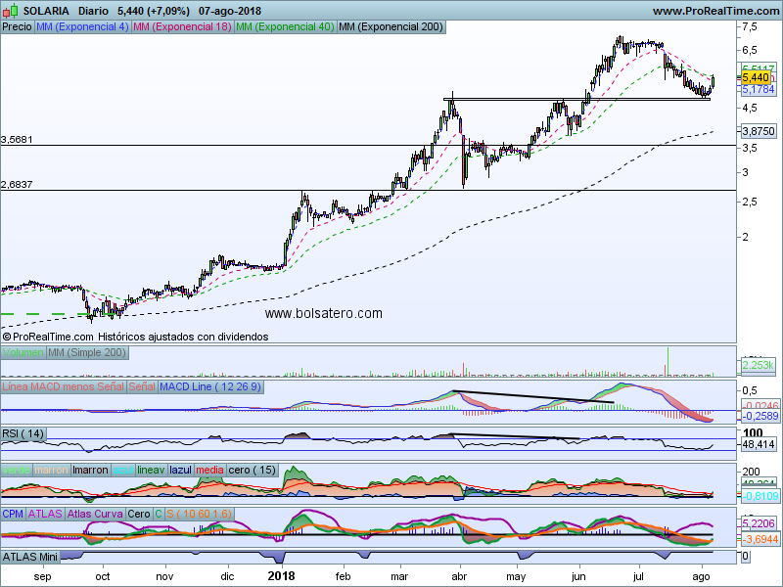Open the ATLAS Mini indicator label
The image size is (783, 587).
tap(32, 556)
